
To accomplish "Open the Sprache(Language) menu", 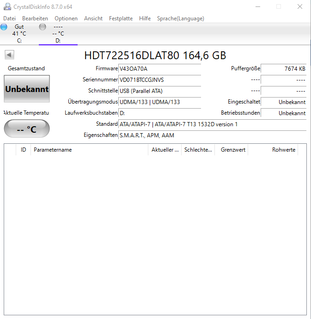I will click(180, 18).
